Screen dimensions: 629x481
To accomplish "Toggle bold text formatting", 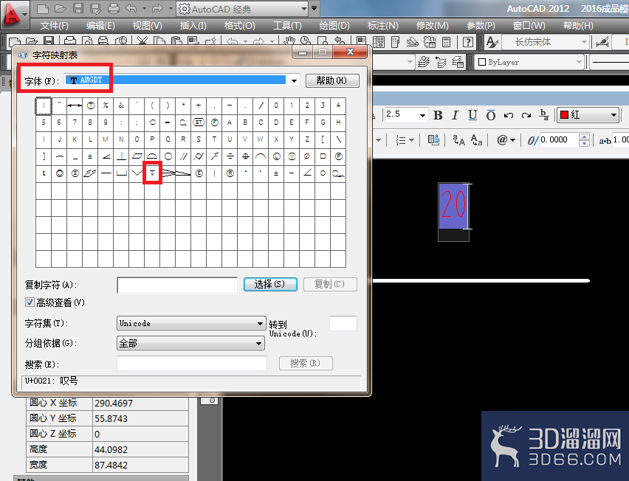I will click(438, 115).
